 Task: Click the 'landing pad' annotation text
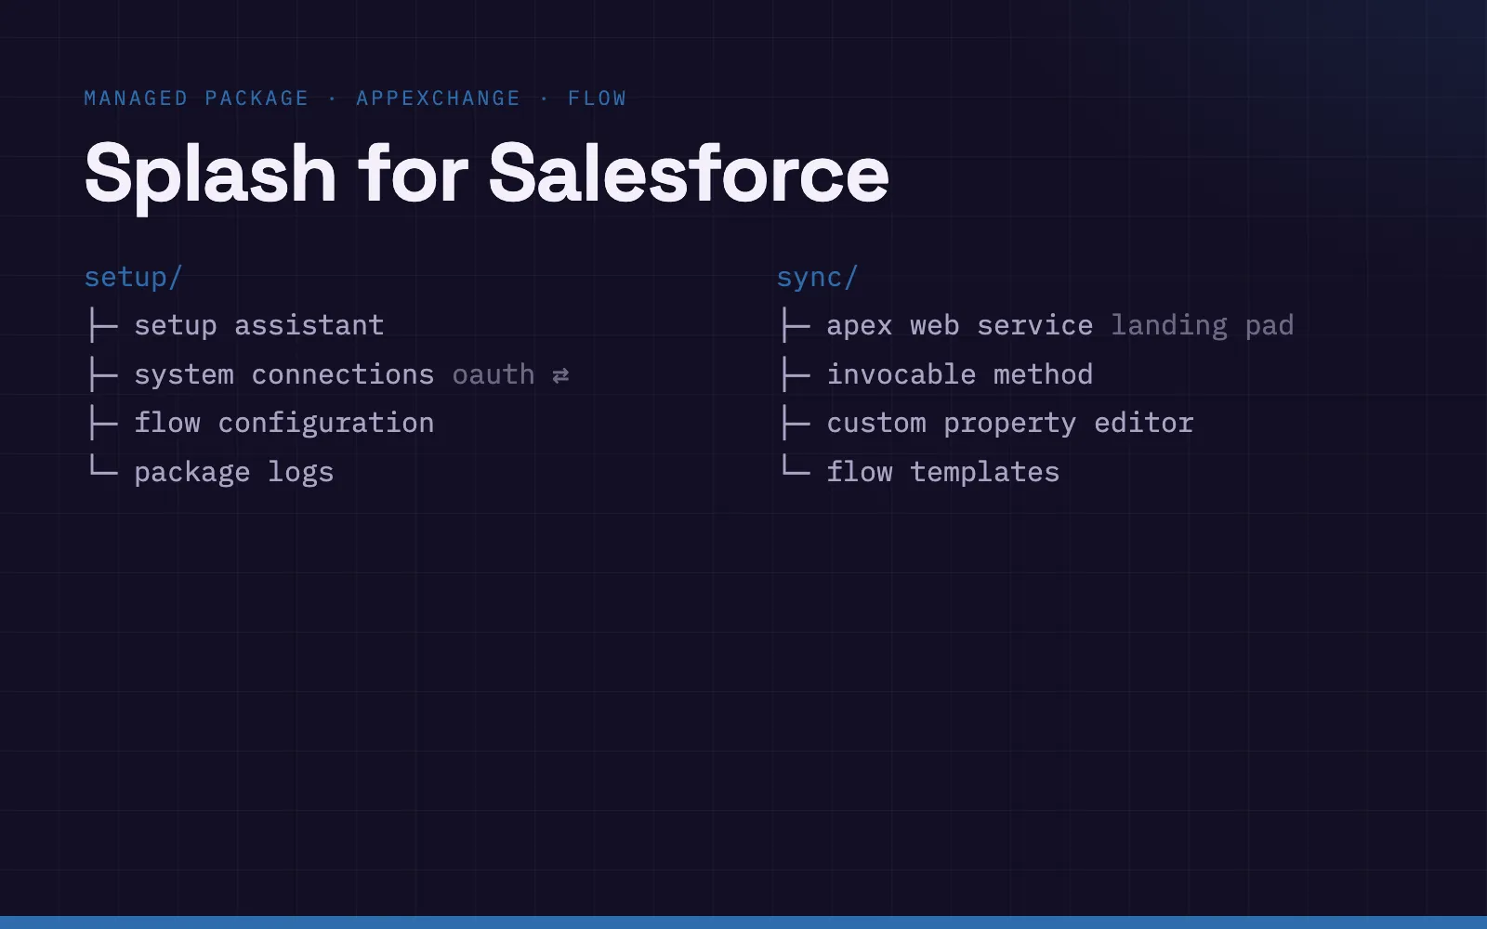click(x=1203, y=326)
